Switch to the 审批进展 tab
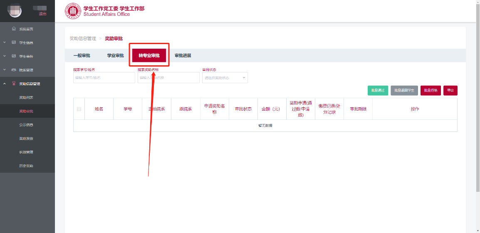480x233 pixels. [183, 55]
